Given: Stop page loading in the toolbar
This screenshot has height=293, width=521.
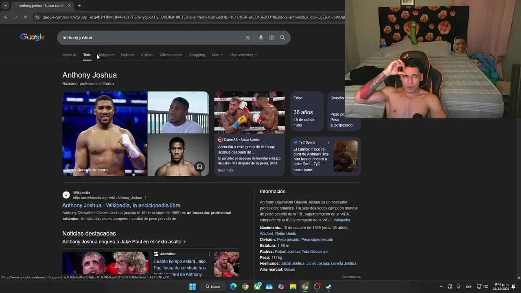Looking at the screenshot, I should [25, 17].
